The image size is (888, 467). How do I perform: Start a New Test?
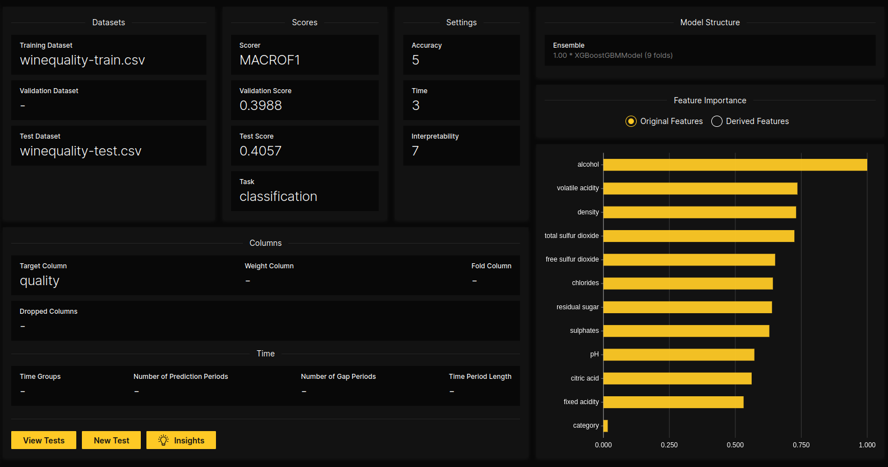click(111, 441)
